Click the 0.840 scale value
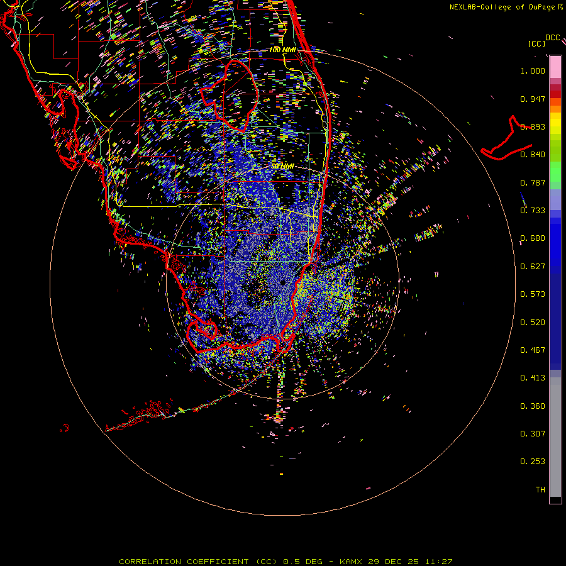The image size is (566, 566). click(x=533, y=155)
